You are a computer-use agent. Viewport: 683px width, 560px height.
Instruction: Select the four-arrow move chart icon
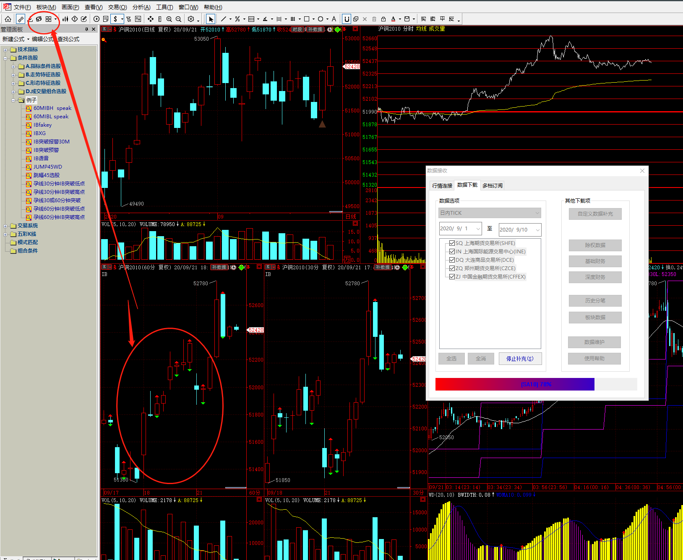point(151,19)
